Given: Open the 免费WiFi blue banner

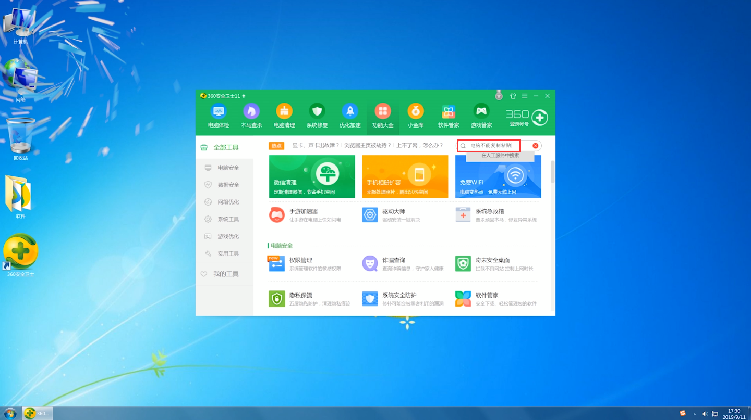Looking at the screenshot, I should pyautogui.click(x=498, y=176).
